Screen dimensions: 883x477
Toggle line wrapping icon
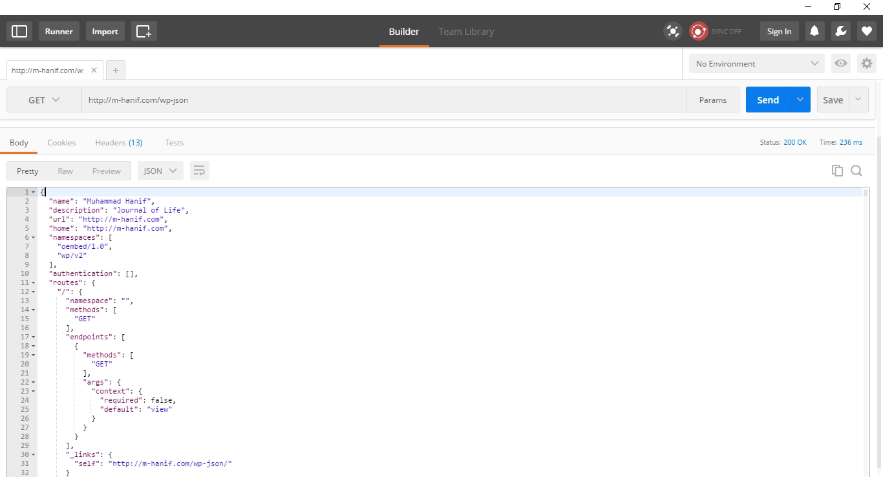(199, 171)
